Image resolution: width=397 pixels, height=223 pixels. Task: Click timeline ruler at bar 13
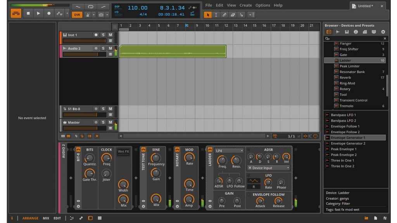point(236,26)
